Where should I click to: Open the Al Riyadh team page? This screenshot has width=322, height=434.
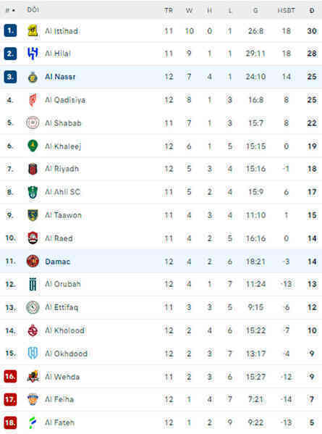pos(62,169)
